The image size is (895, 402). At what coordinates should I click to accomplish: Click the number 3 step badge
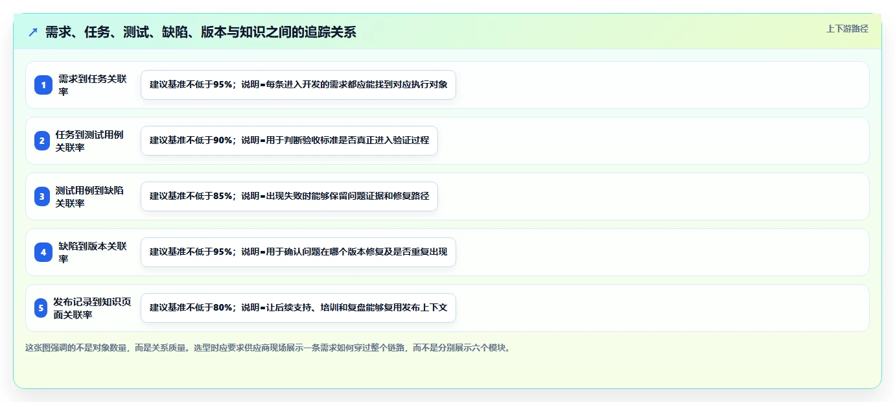[x=42, y=196]
